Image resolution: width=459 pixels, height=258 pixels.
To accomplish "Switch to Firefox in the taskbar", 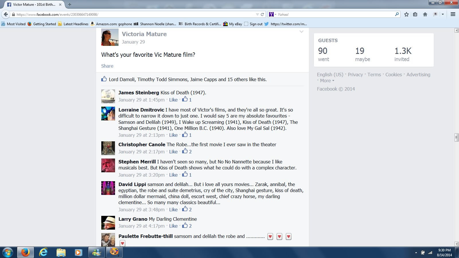I will 25,252.
